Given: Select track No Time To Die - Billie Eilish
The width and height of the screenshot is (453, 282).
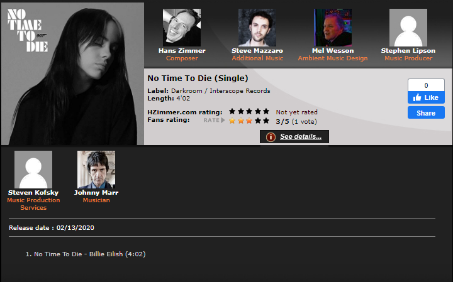Looking at the screenshot, I should tap(86, 254).
